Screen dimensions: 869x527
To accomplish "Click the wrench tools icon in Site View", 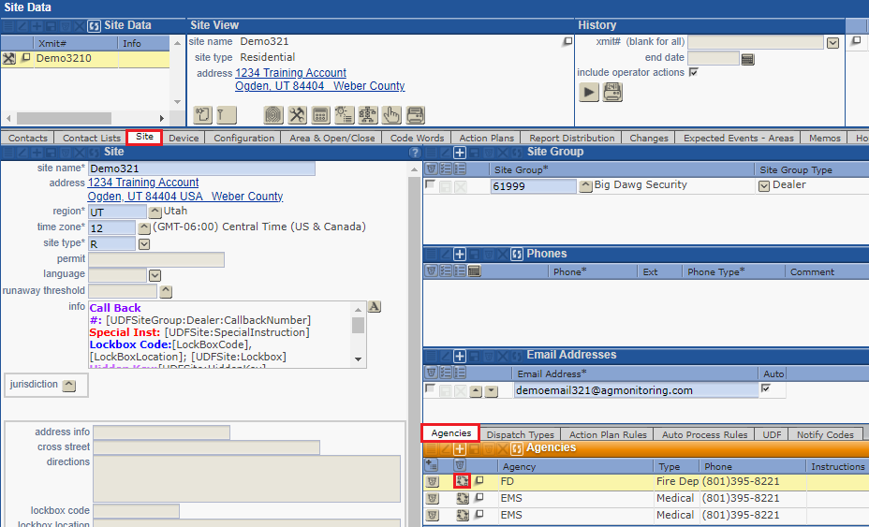I will click(x=297, y=115).
